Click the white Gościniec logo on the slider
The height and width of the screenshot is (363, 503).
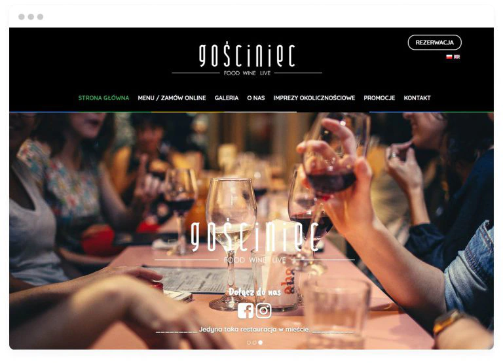click(255, 241)
